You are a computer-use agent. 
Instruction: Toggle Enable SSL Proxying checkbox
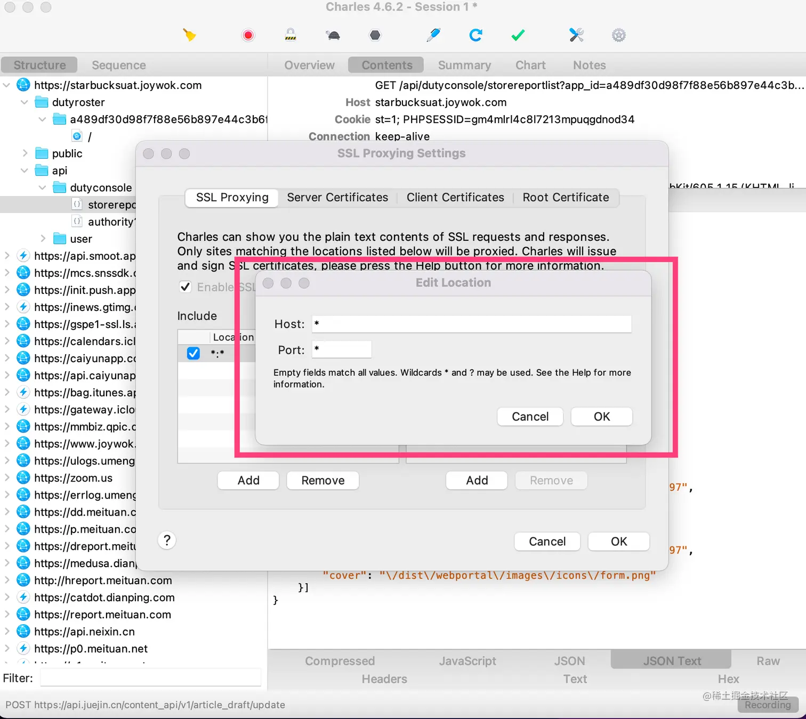[x=185, y=287]
